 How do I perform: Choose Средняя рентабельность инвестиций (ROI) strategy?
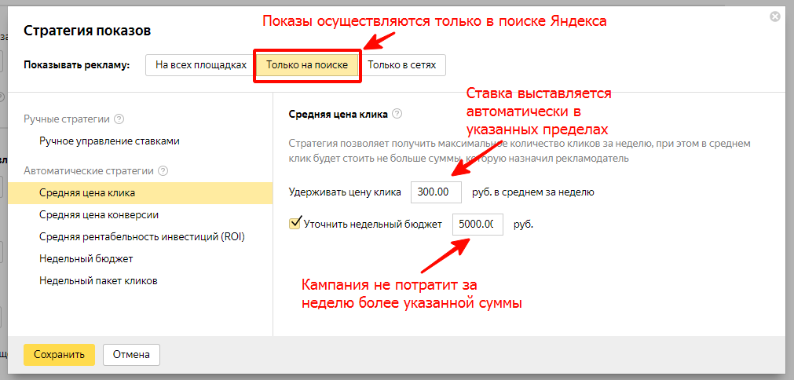[x=141, y=237]
